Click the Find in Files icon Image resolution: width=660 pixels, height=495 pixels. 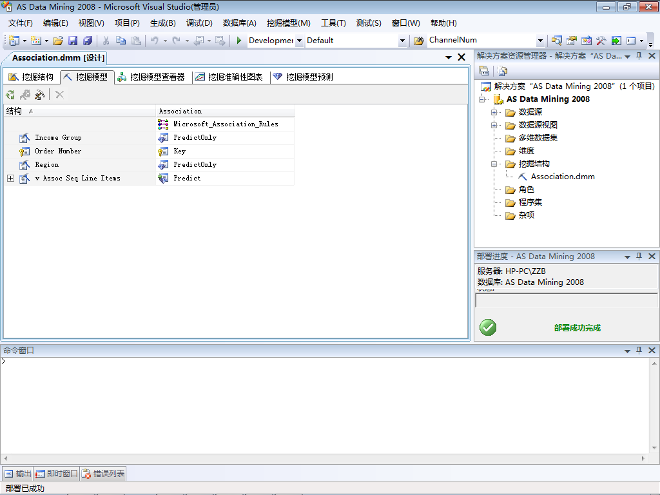tap(418, 41)
